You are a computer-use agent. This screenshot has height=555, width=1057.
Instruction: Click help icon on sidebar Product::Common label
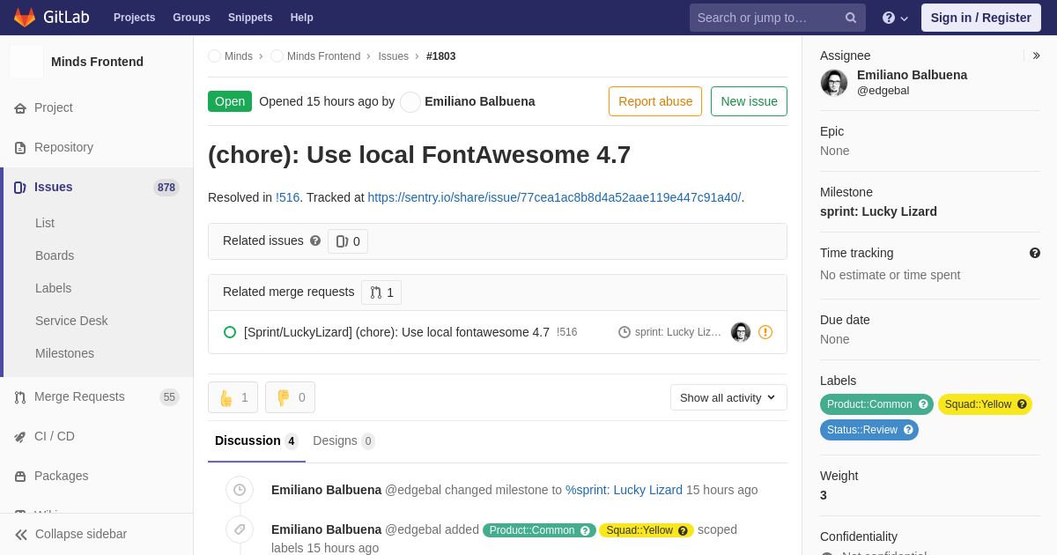[x=923, y=404]
